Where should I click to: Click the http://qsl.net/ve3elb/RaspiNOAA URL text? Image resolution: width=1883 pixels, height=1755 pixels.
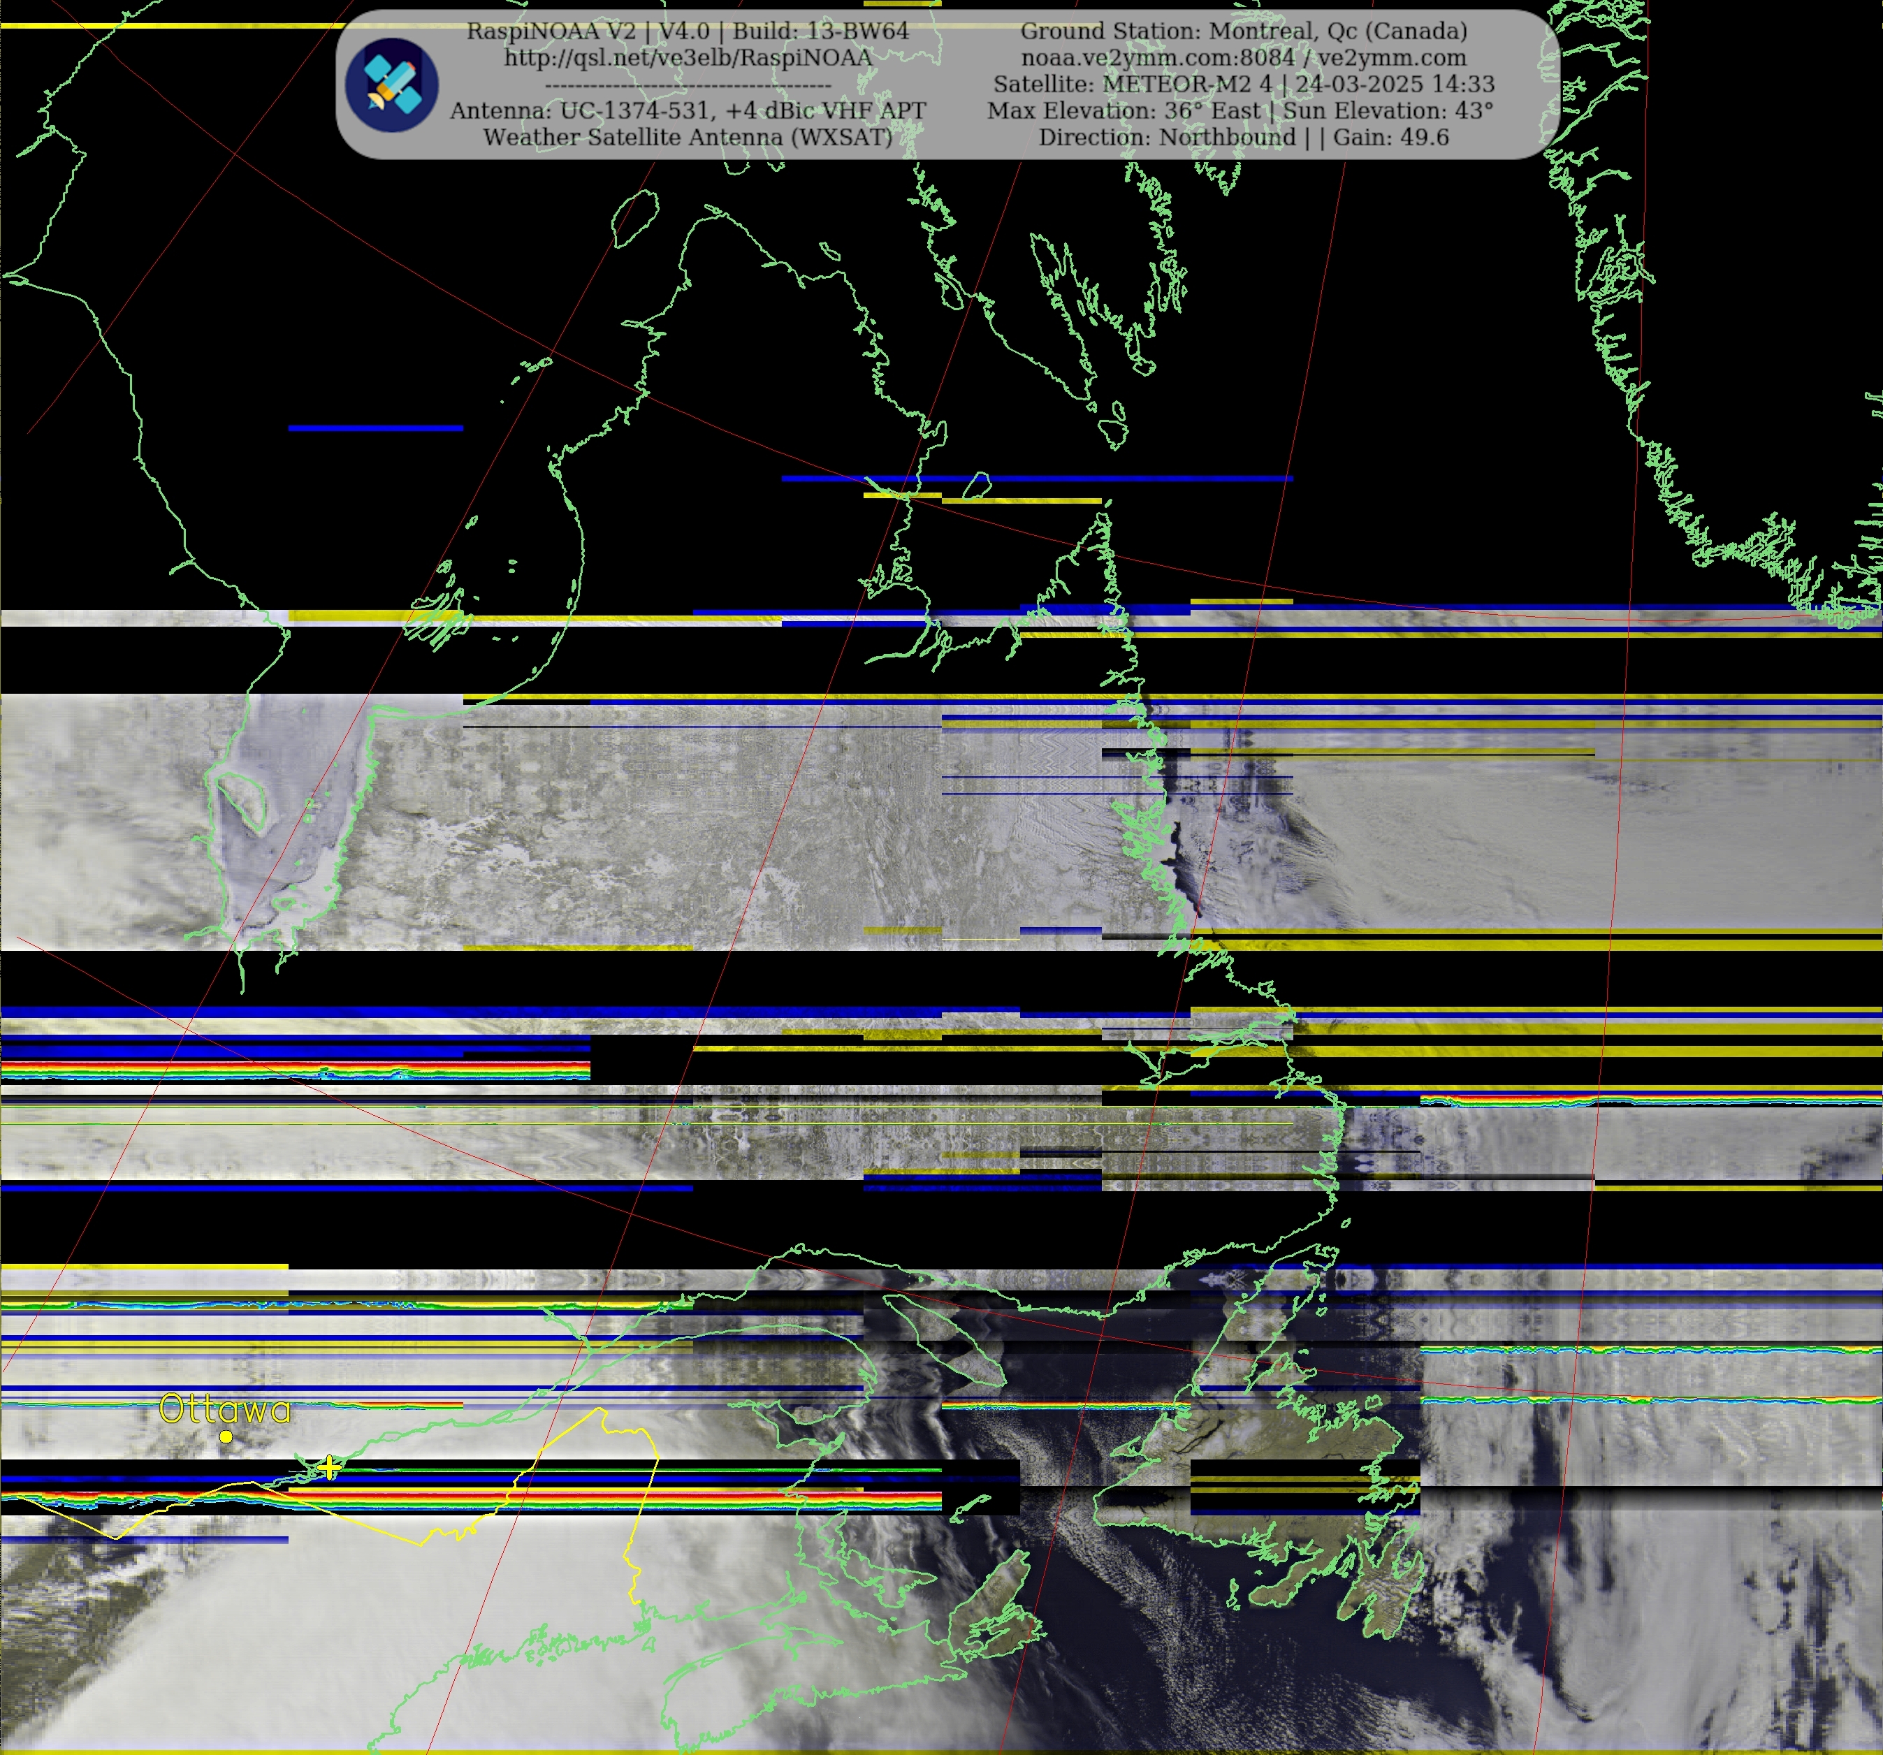click(x=688, y=58)
